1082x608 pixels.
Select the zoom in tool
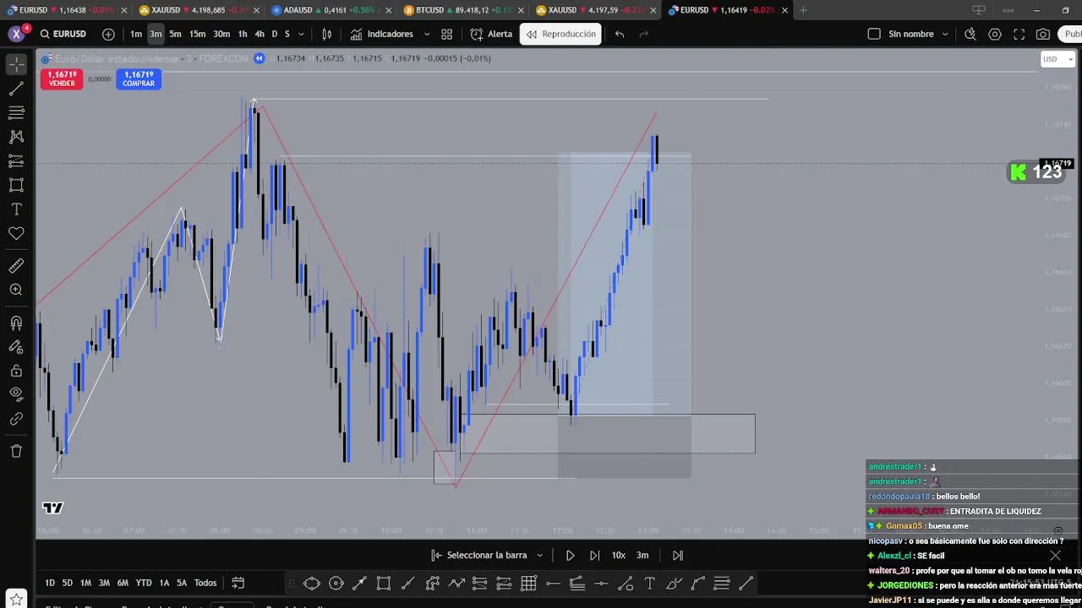click(x=16, y=290)
